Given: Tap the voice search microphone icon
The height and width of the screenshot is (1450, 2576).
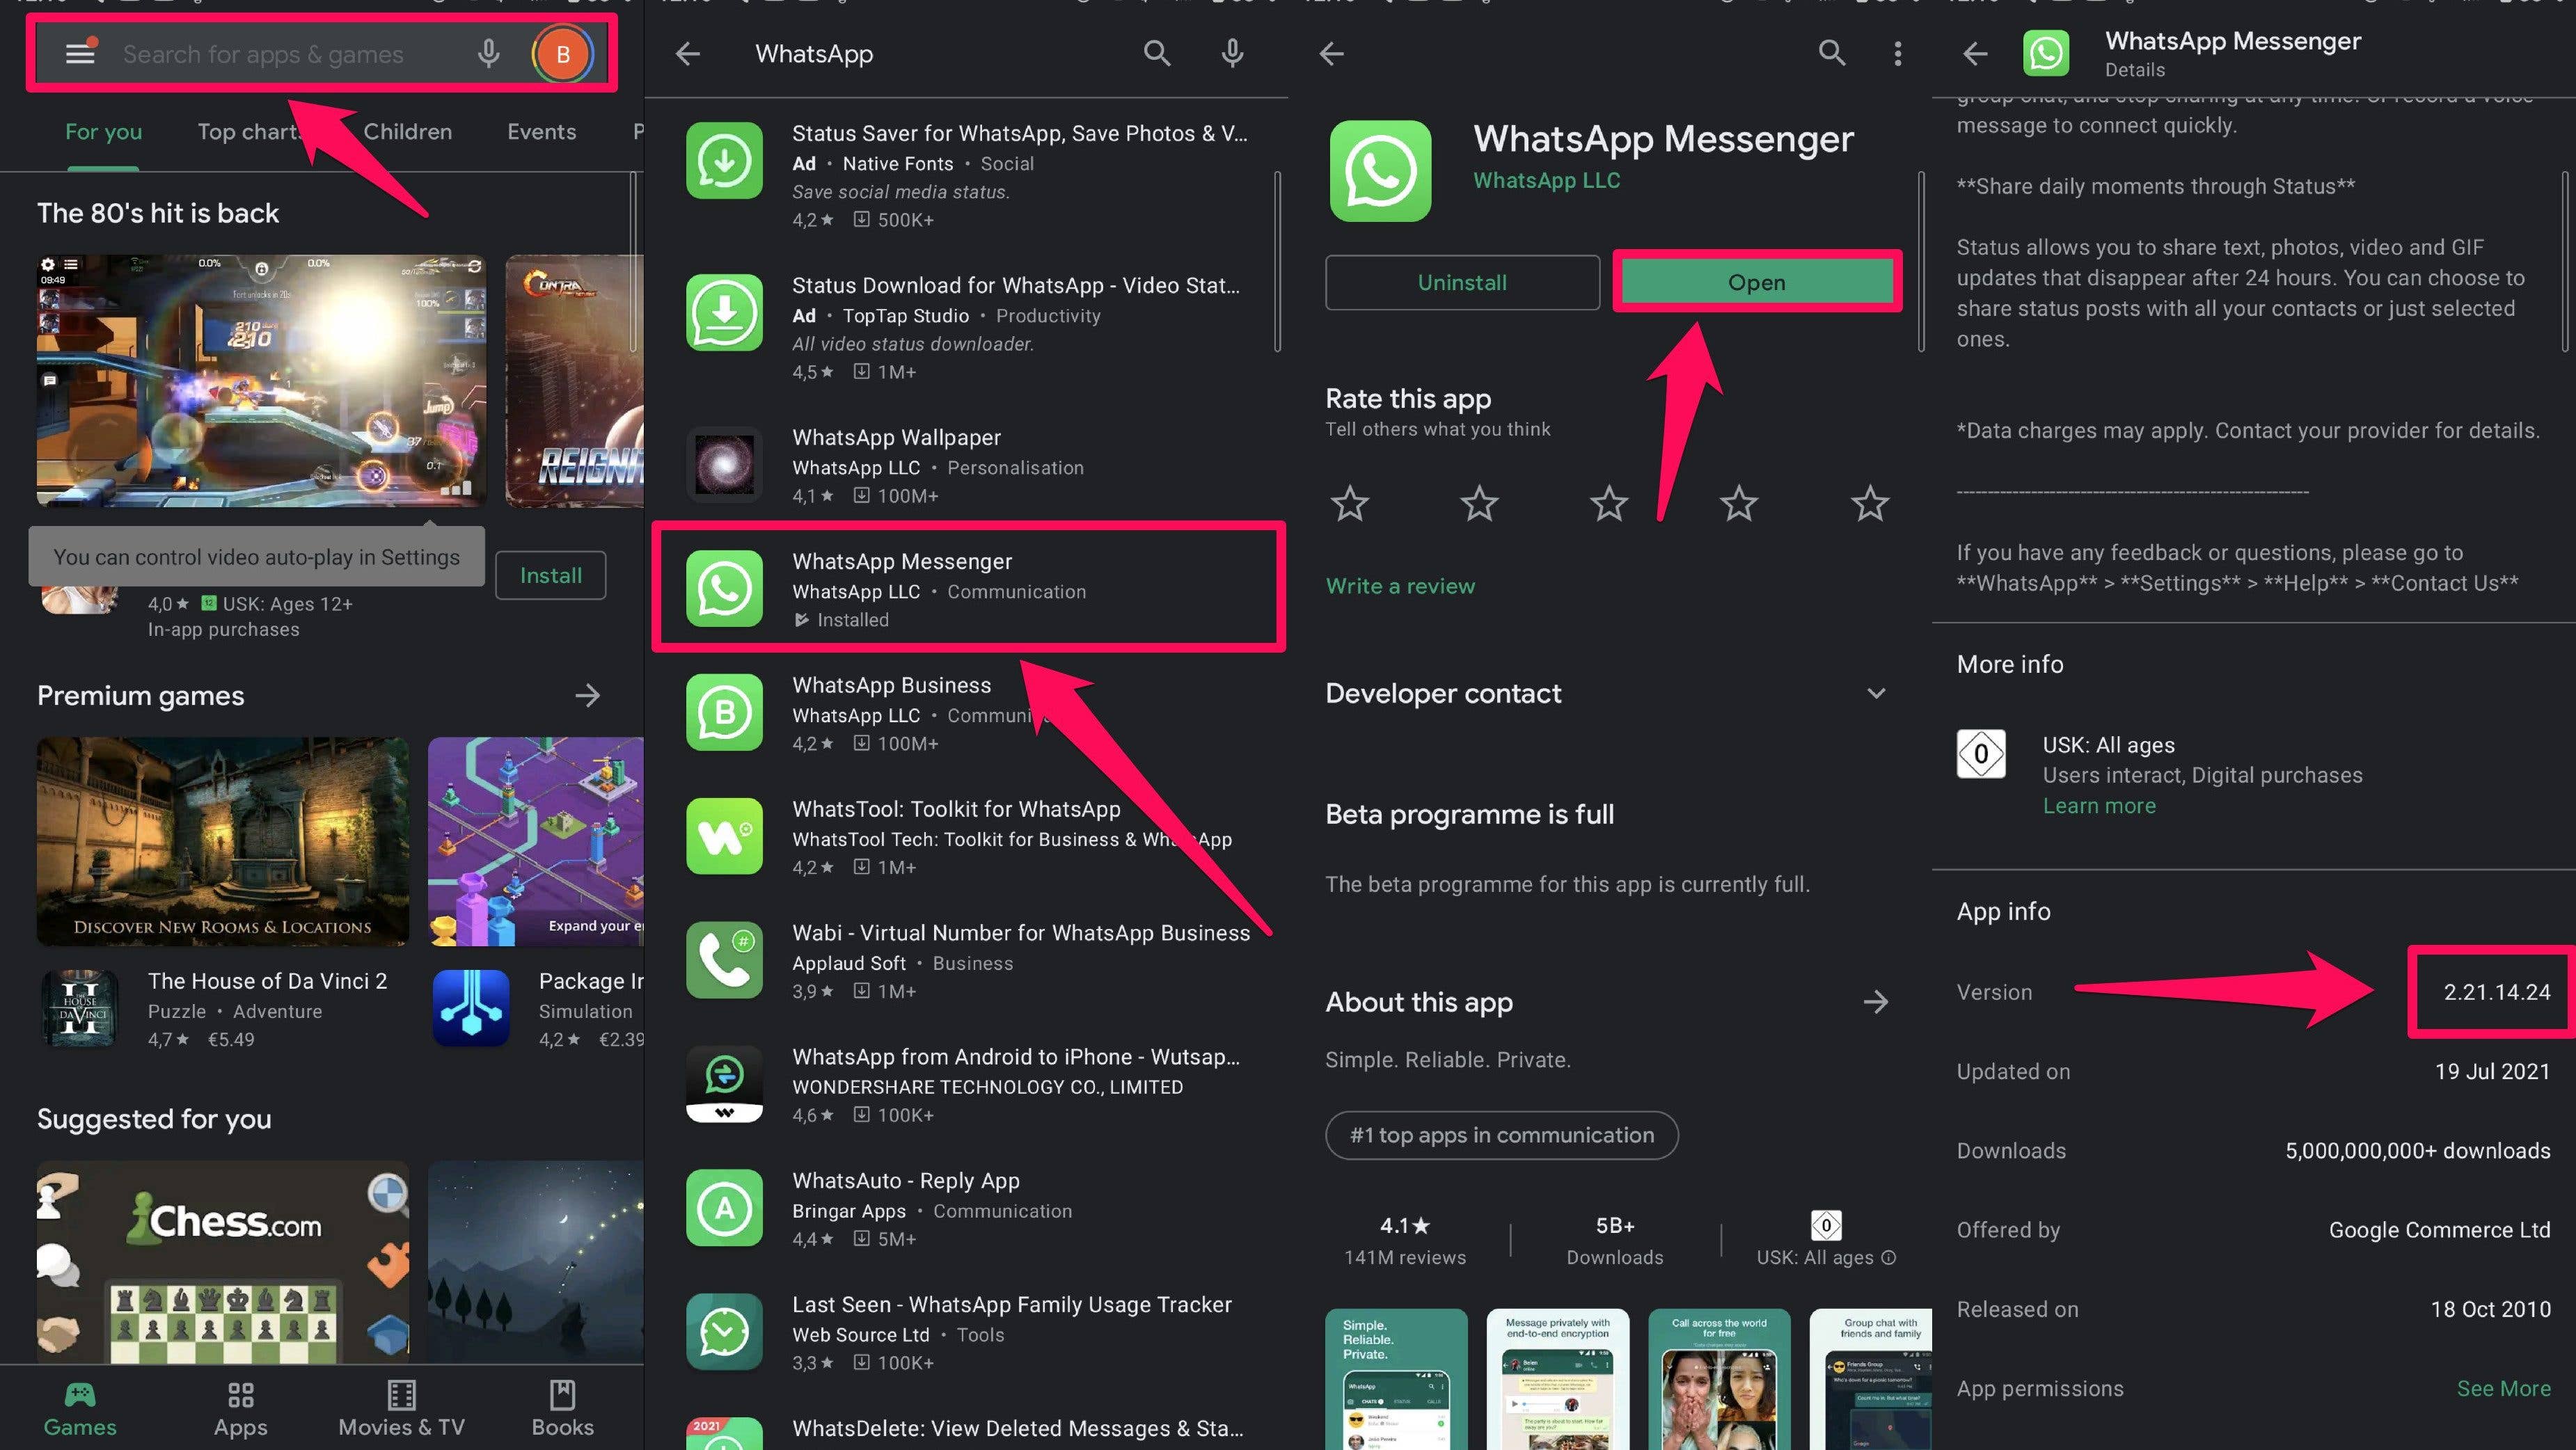Looking at the screenshot, I should tap(489, 54).
